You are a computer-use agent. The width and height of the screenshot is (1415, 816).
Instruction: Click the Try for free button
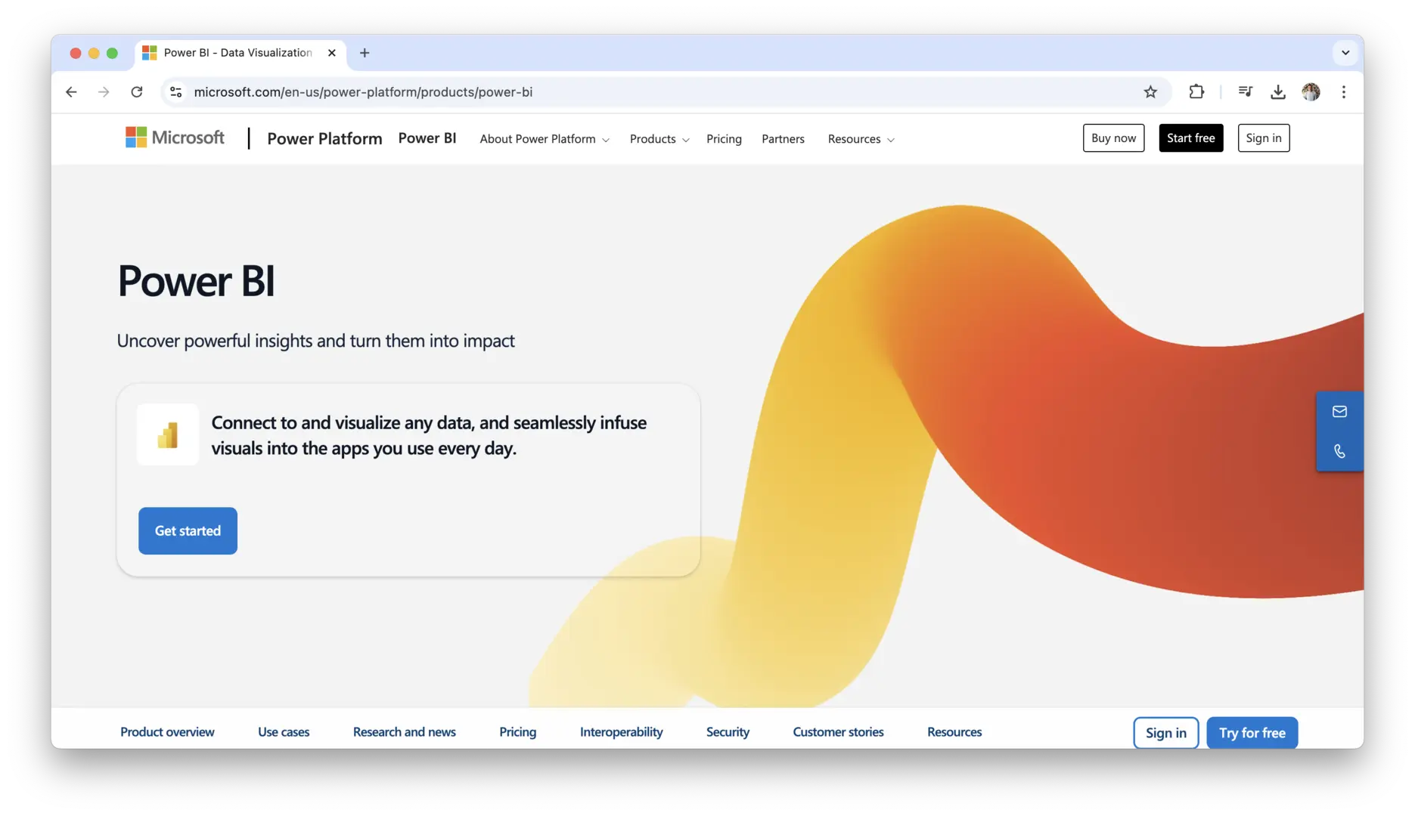[1252, 733]
